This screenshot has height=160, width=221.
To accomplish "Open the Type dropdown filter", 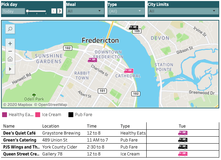I will [x=126, y=11].
